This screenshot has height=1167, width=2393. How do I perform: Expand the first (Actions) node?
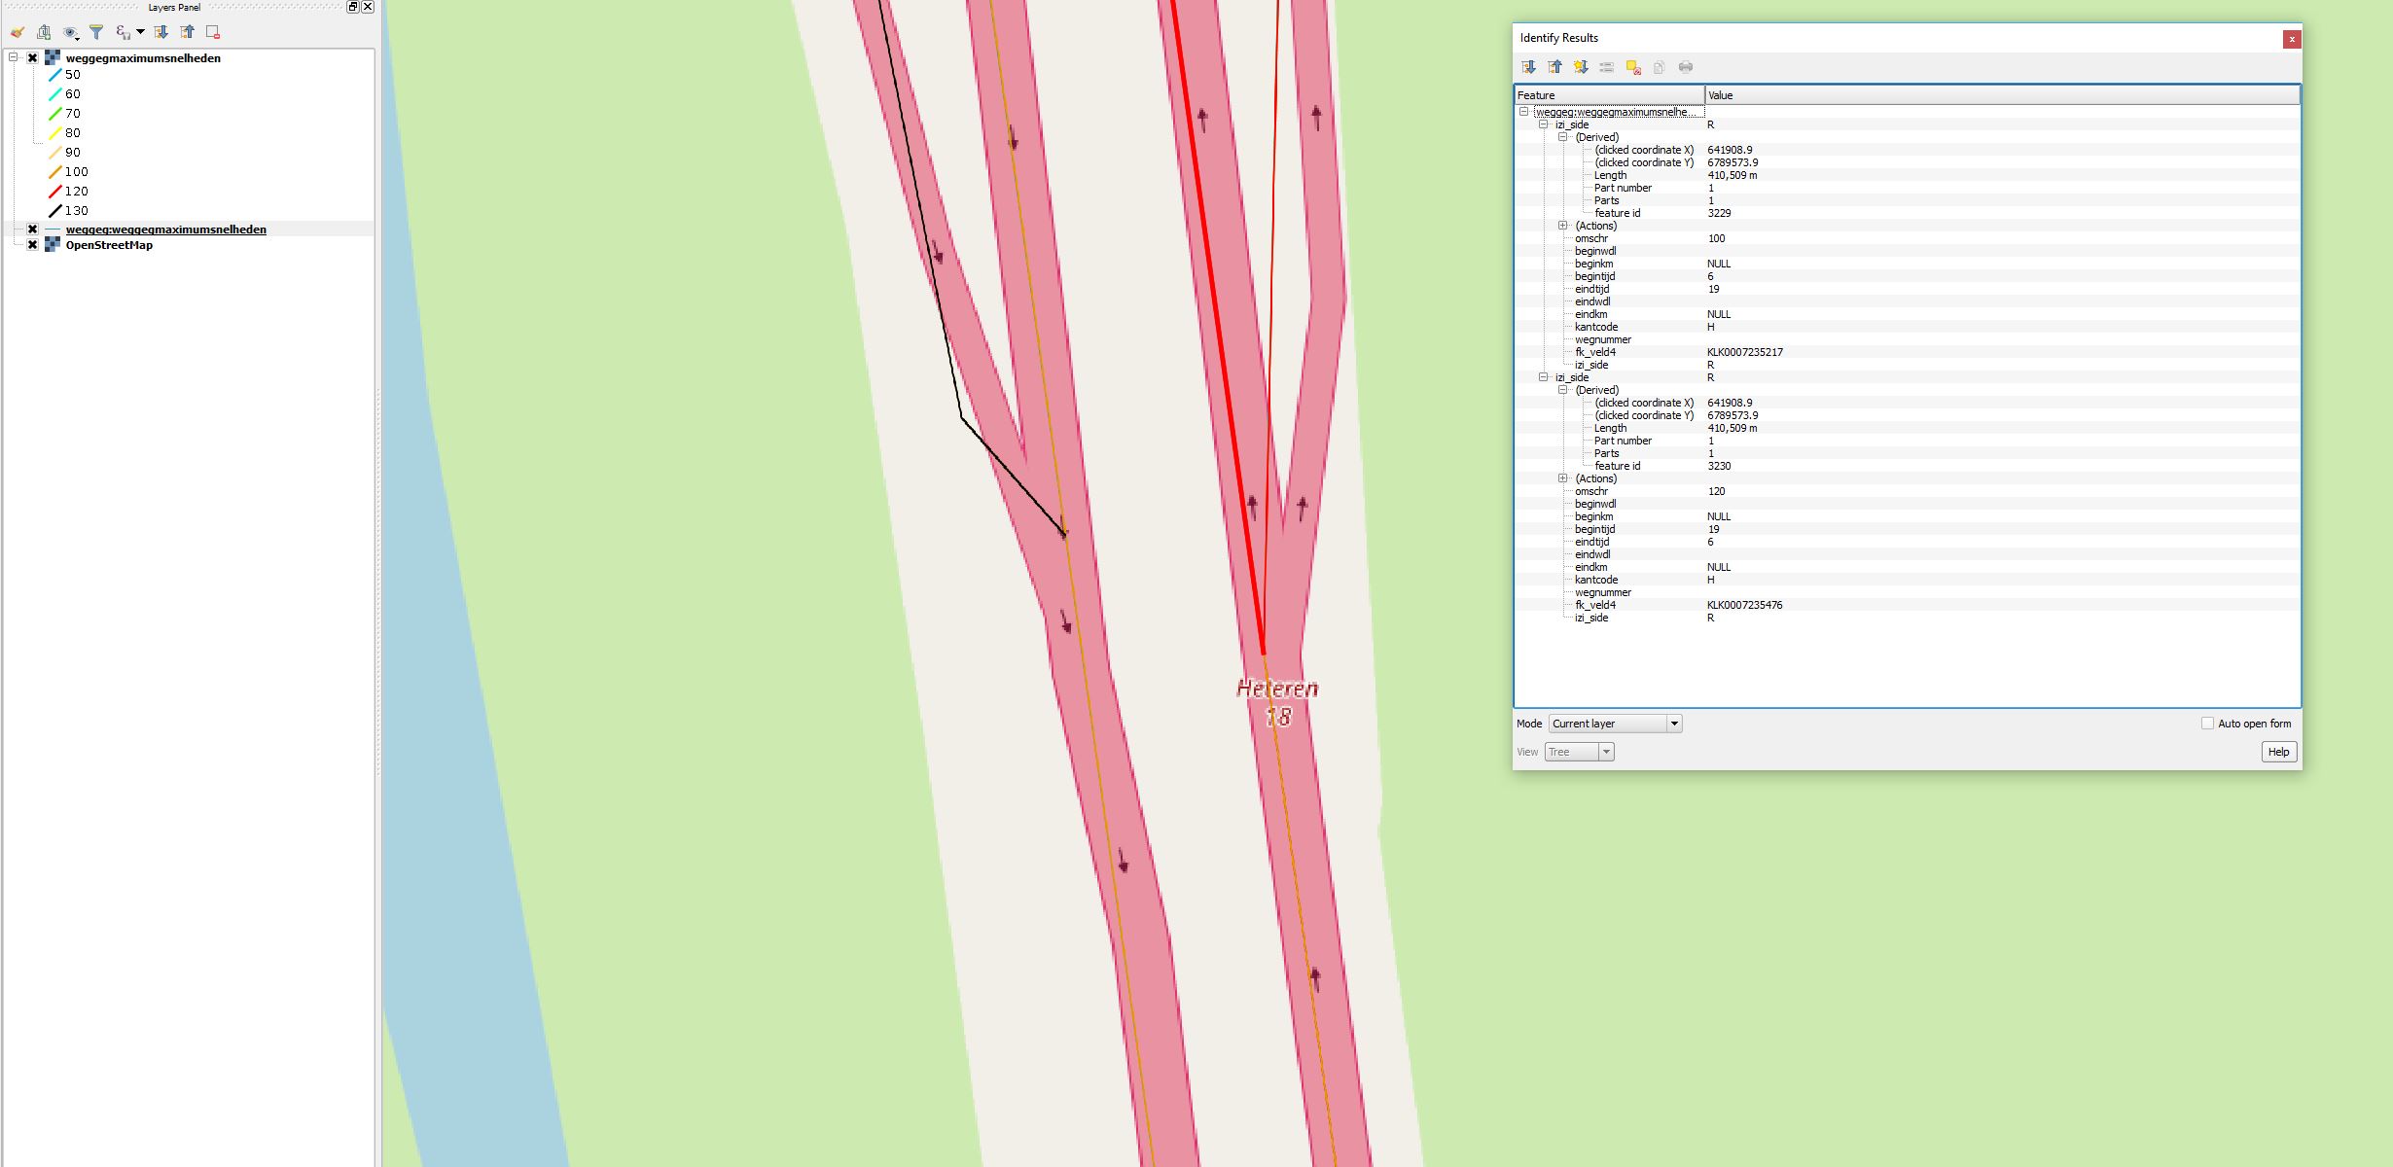tap(1563, 226)
